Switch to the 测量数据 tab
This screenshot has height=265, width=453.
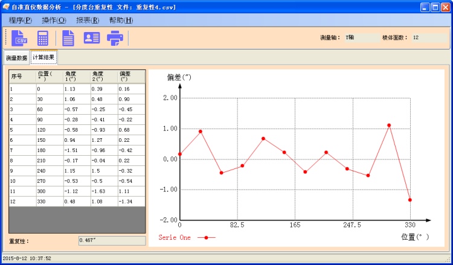[16, 58]
